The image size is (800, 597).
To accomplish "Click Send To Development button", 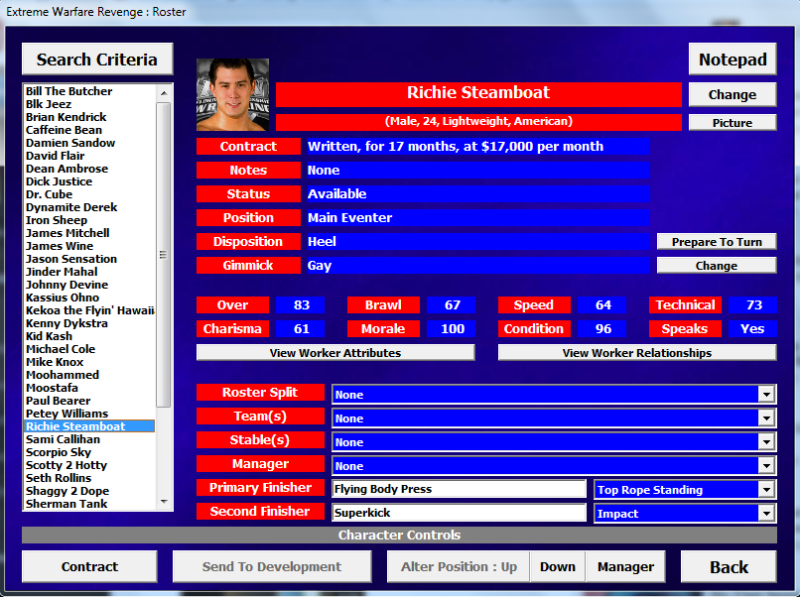I will pos(271,566).
